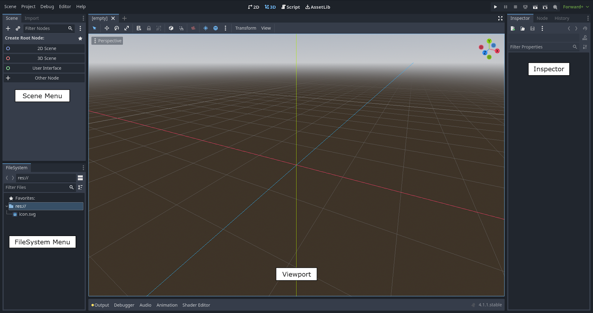
Task: Lock the selected node using padlock icon
Action: (149, 28)
